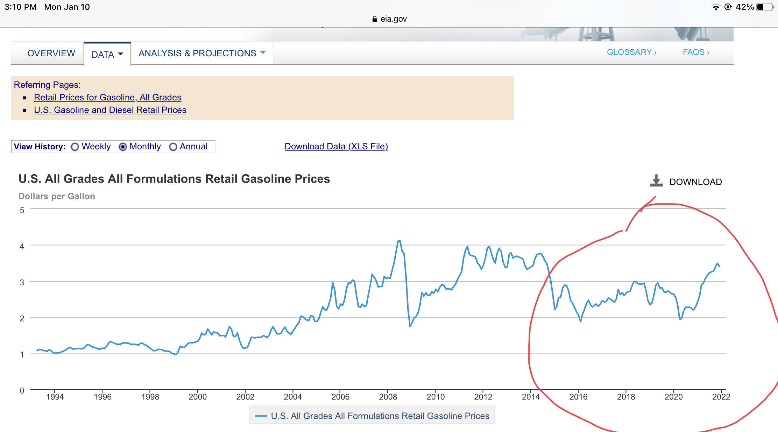Click the 2008 price peak on chart
The height and width of the screenshot is (432, 778).
399,241
